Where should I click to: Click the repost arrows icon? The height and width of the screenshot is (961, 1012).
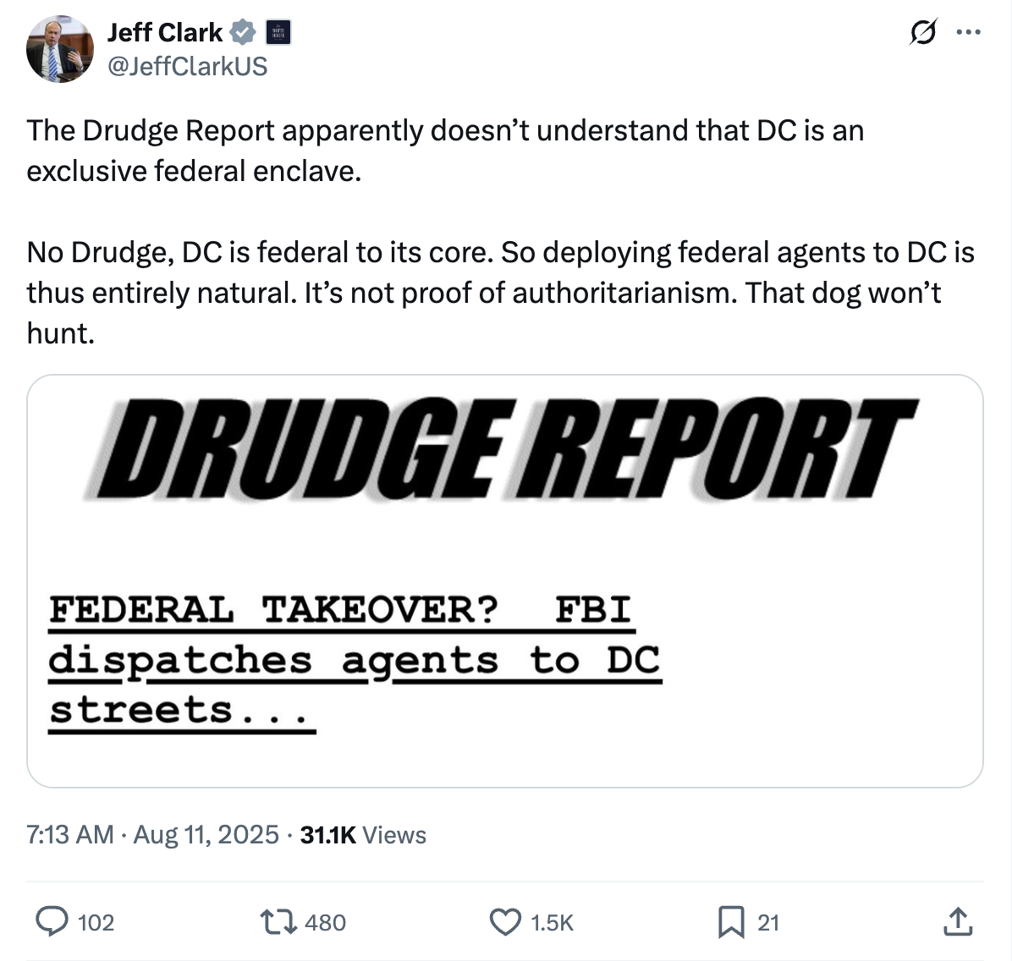pyautogui.click(x=278, y=921)
